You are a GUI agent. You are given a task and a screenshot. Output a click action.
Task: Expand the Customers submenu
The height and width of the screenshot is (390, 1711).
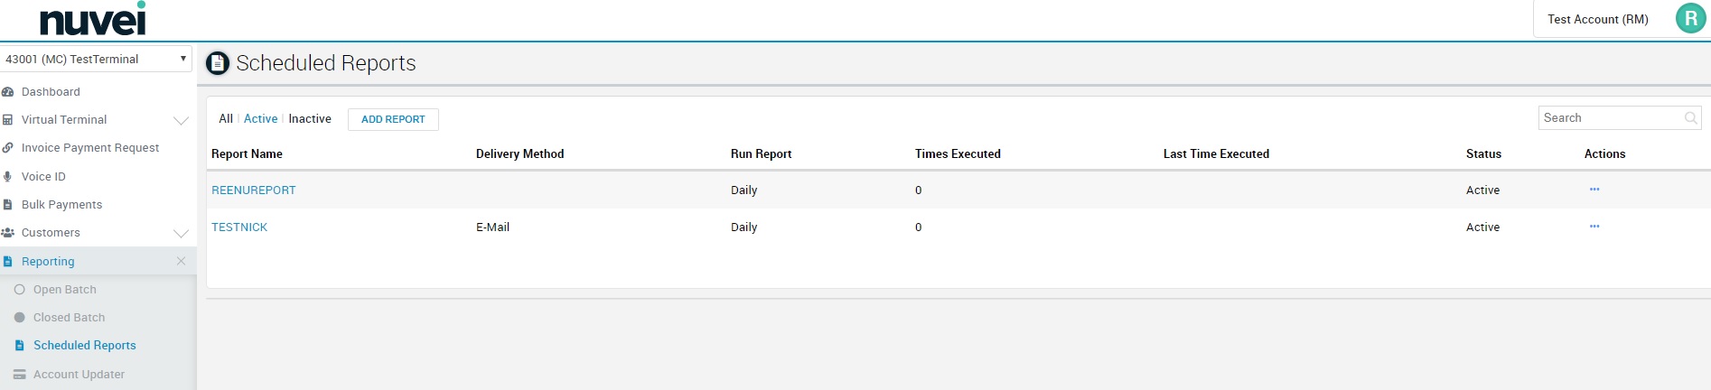pos(181,233)
